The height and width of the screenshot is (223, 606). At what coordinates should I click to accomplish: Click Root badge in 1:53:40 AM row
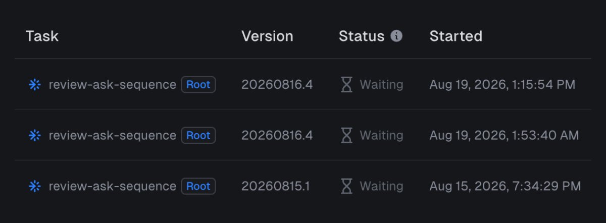coord(198,135)
